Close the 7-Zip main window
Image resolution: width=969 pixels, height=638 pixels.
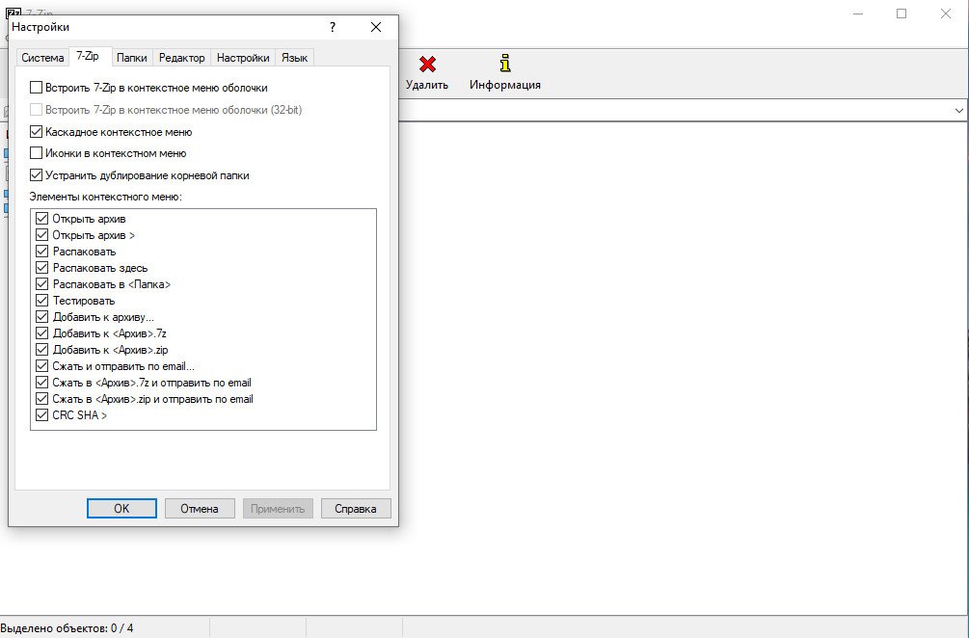[x=946, y=13]
